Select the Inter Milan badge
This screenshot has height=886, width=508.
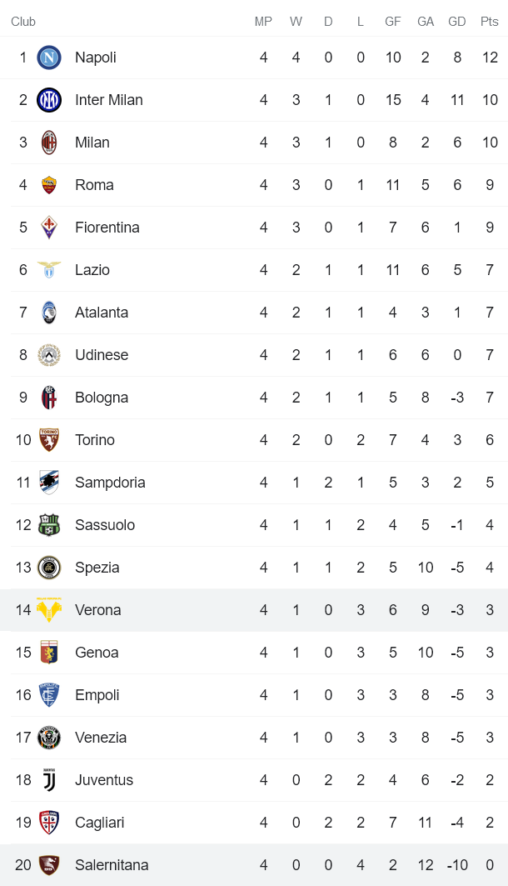pos(48,100)
